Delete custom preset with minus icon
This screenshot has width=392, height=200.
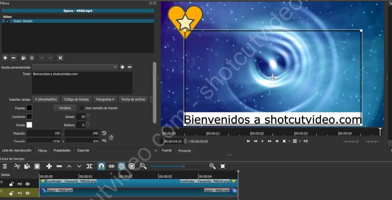(129, 67)
